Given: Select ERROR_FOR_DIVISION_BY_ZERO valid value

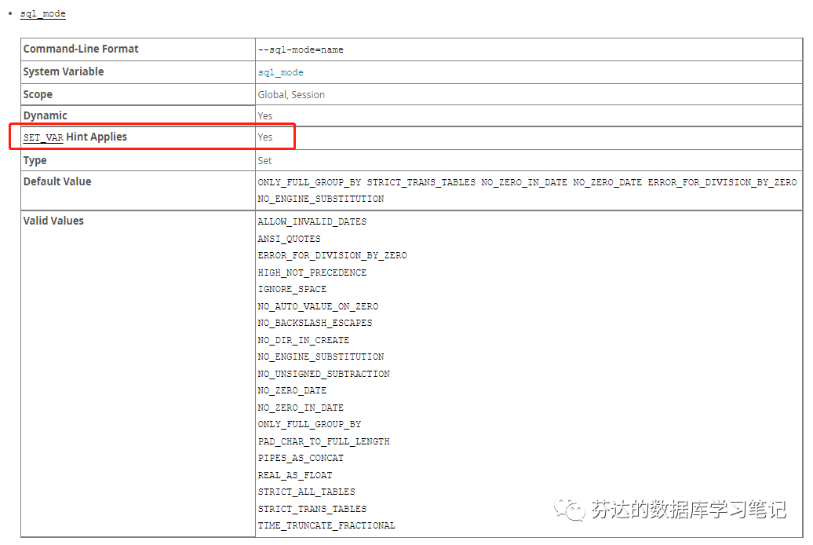Looking at the screenshot, I should [333, 255].
